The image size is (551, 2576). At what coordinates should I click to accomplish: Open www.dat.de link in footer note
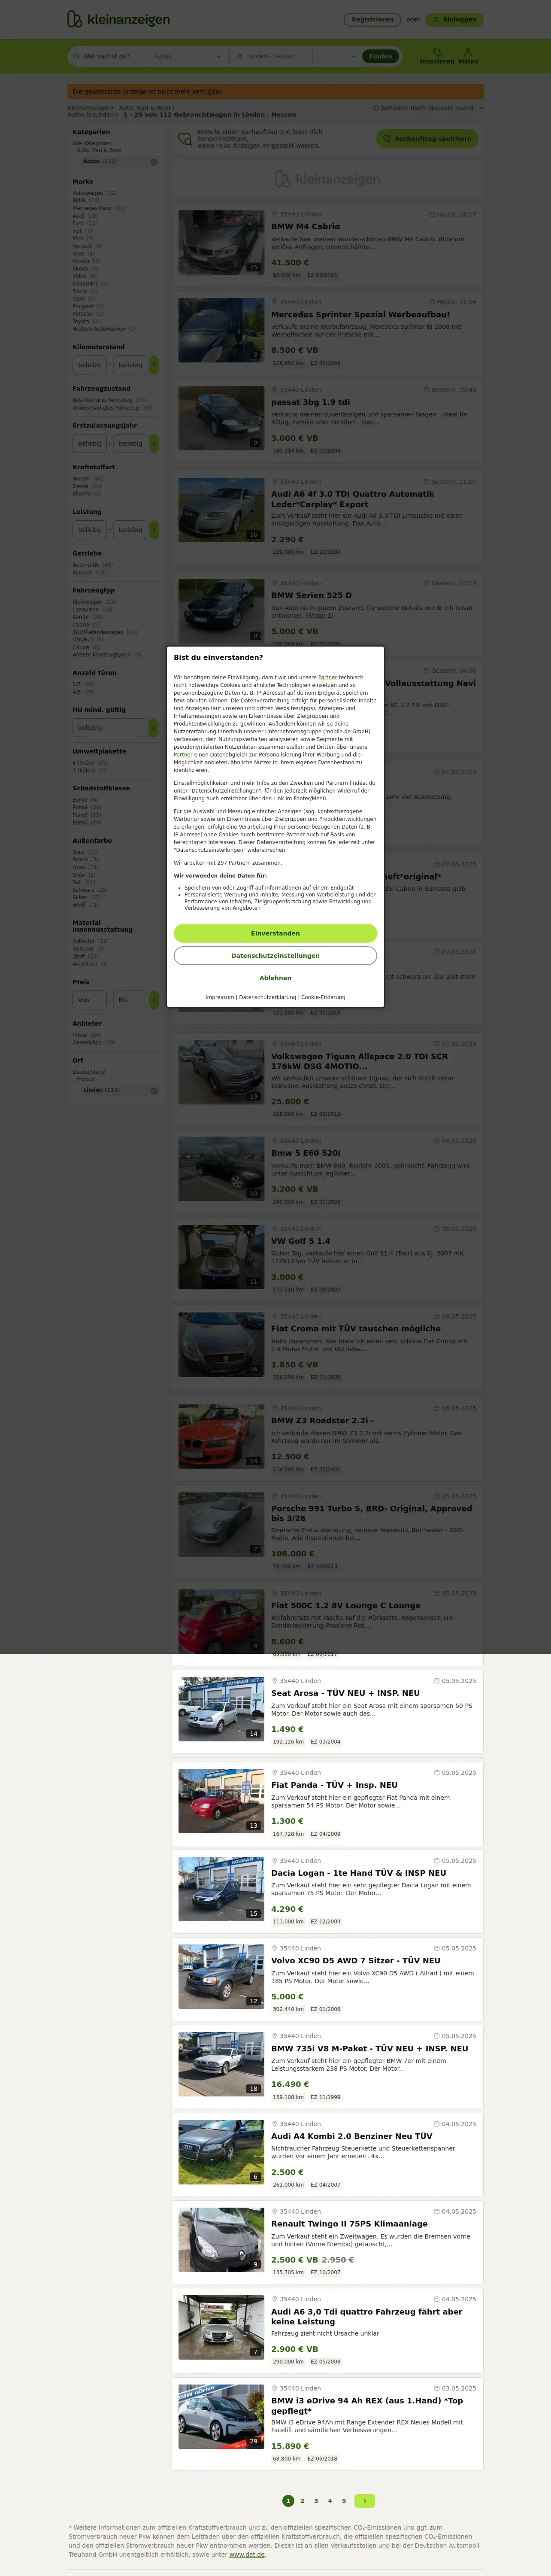click(247, 2554)
